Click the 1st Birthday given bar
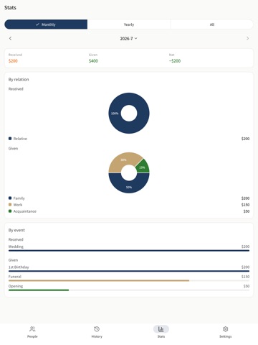This screenshot has width=258, height=345. 129,271
